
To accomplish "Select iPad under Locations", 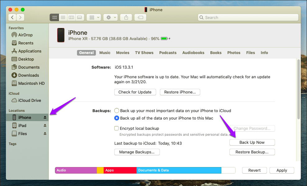I will [27, 125].
